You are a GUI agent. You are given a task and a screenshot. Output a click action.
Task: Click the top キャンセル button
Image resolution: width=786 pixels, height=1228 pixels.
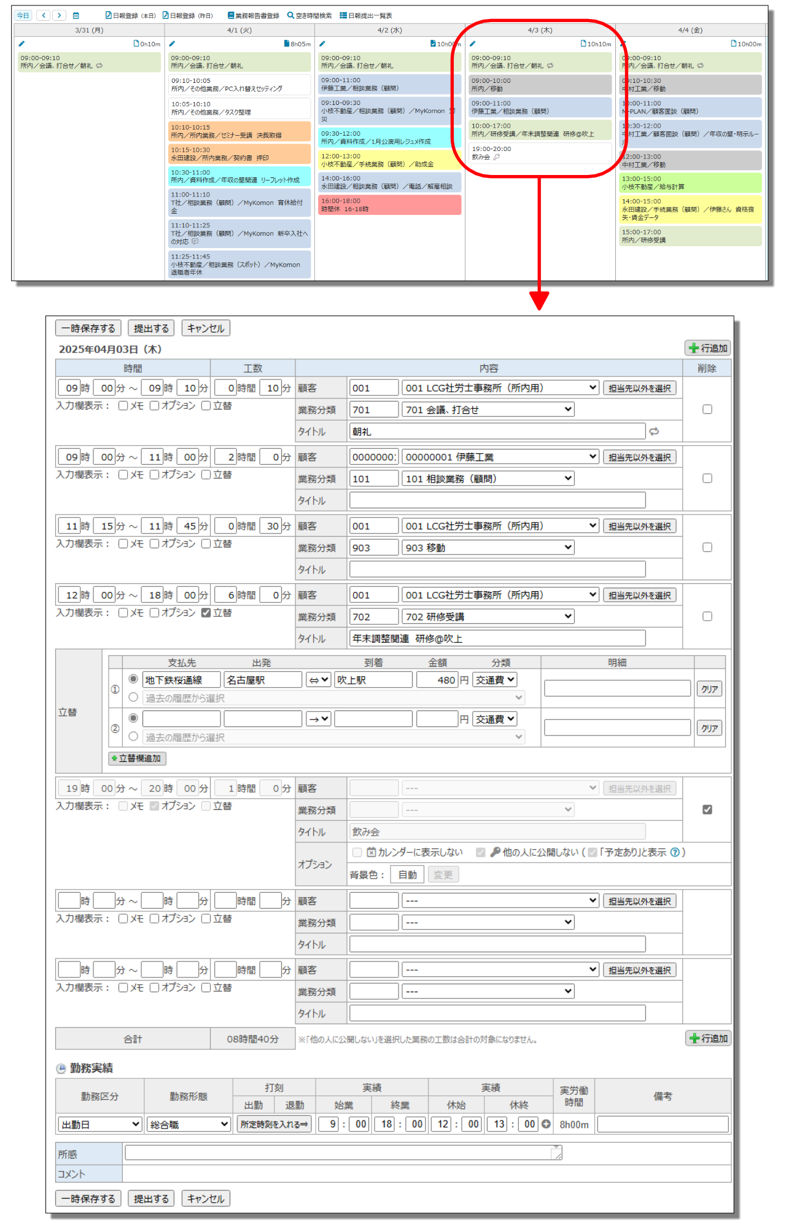[x=206, y=328]
